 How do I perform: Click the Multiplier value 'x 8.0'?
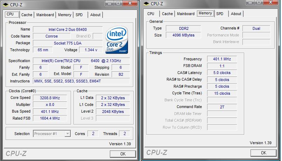click(x=50, y=105)
